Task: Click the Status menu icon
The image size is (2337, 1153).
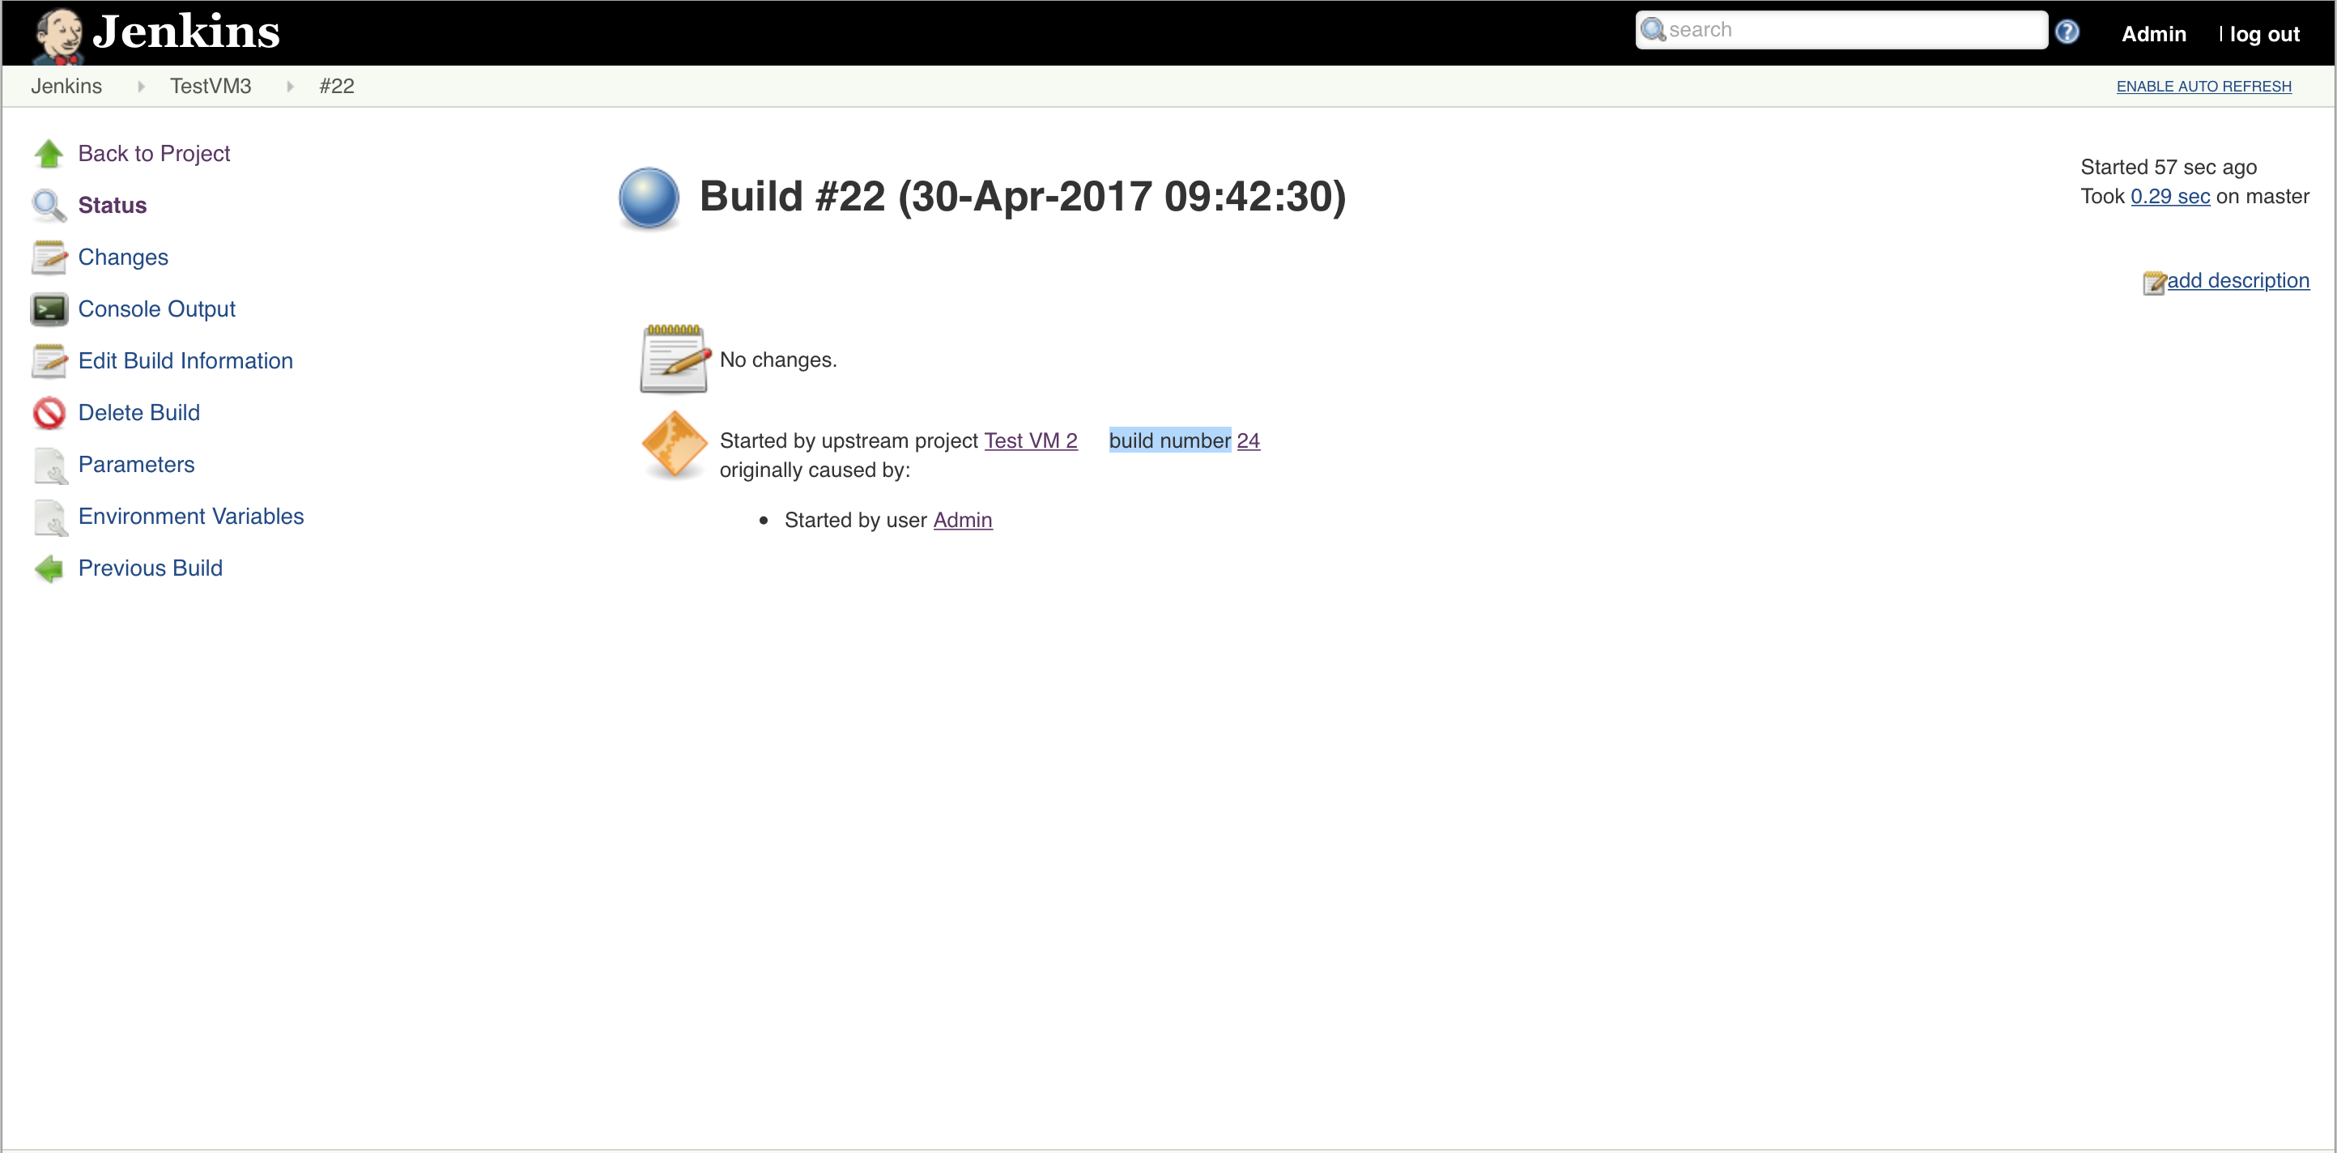Action: [48, 206]
